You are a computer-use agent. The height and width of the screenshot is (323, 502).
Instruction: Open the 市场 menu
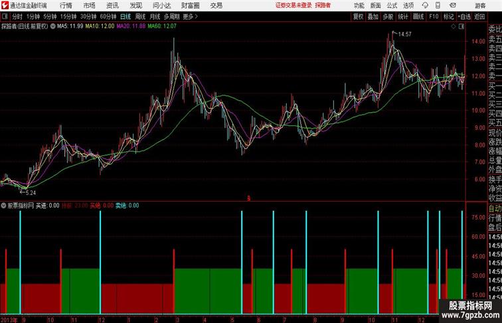pyautogui.click(x=90, y=5)
